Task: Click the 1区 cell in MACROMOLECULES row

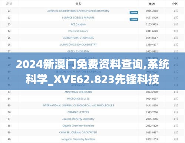Action: [176, 99]
